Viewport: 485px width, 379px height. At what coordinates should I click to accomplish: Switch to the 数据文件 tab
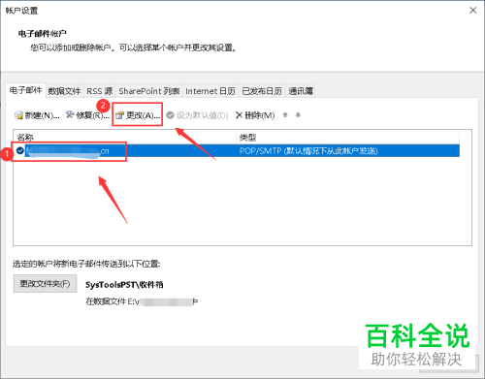(64, 91)
